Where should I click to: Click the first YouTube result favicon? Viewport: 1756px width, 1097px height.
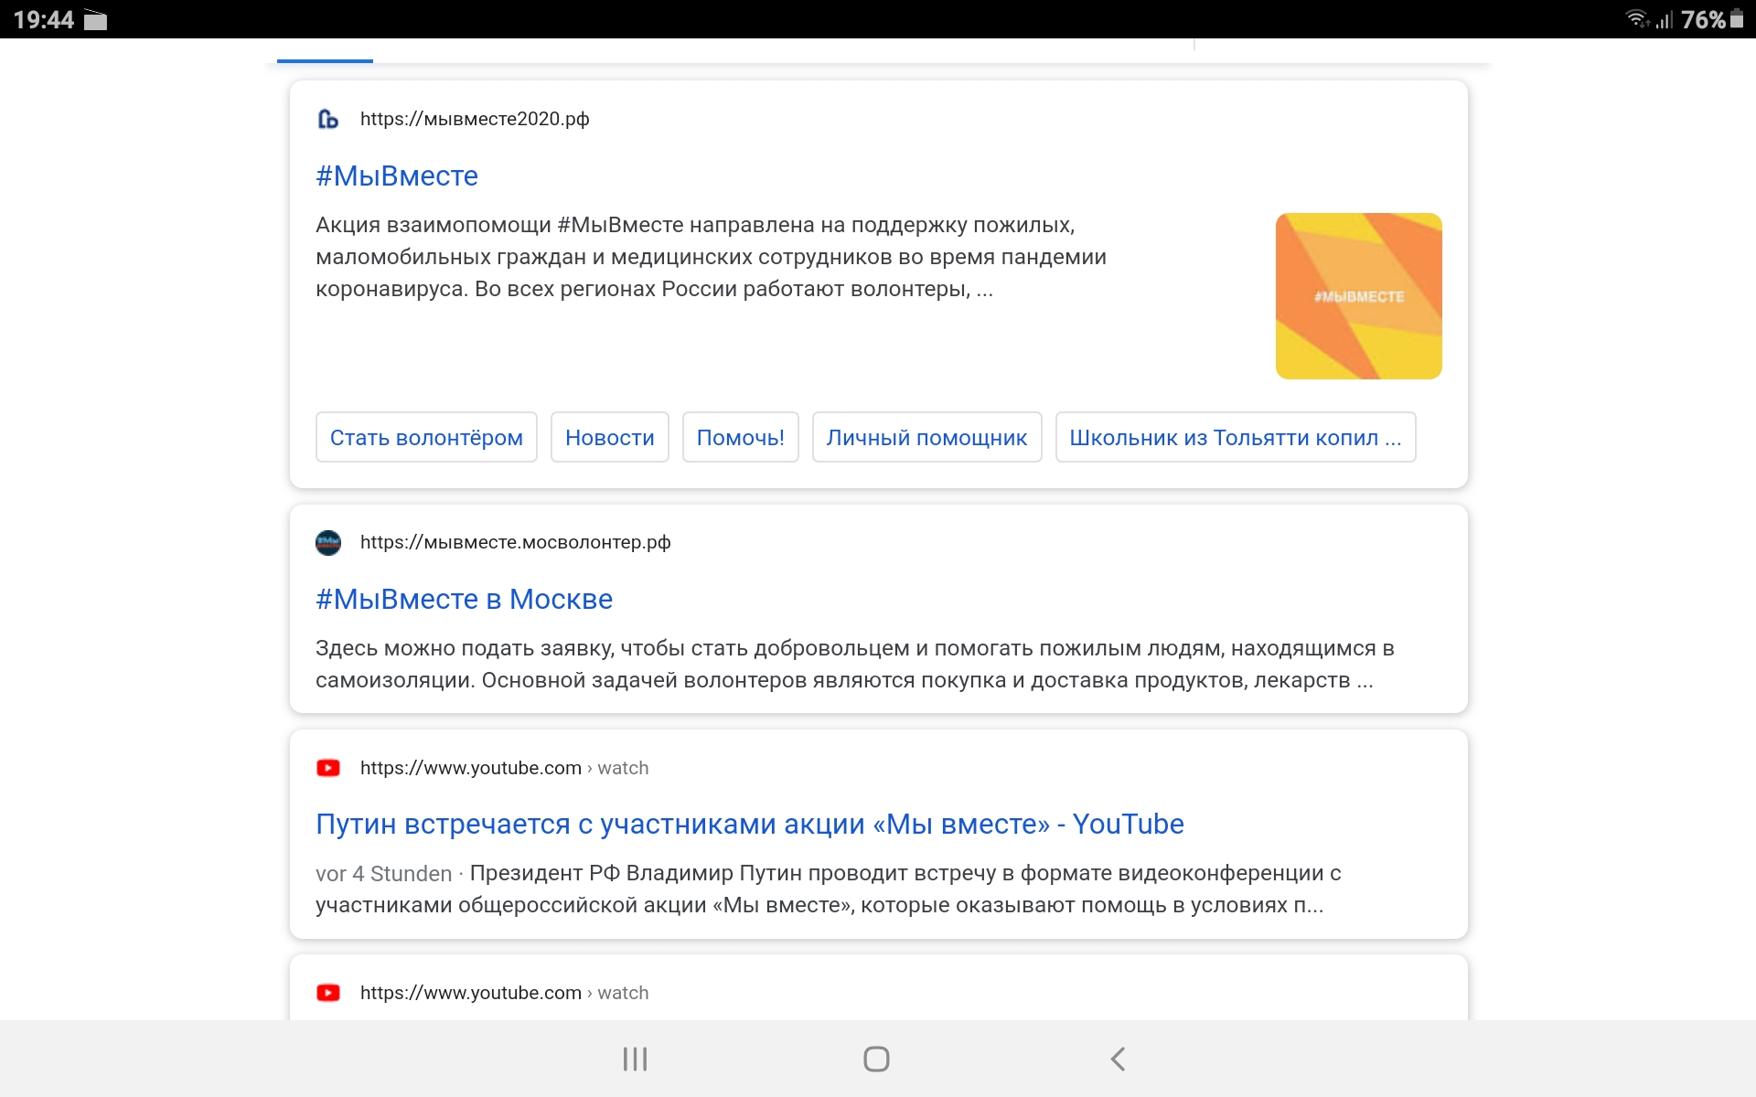(x=327, y=768)
